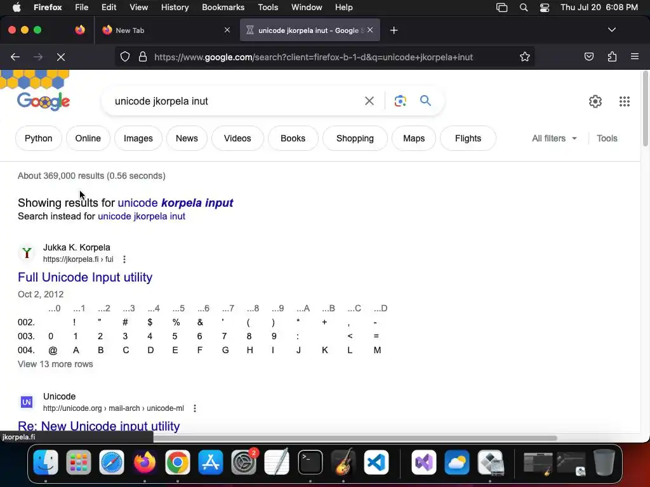Viewport: 650px width, 487px height.
Task: Close the unicode jkorpela inut Google tab
Action: [x=370, y=30]
